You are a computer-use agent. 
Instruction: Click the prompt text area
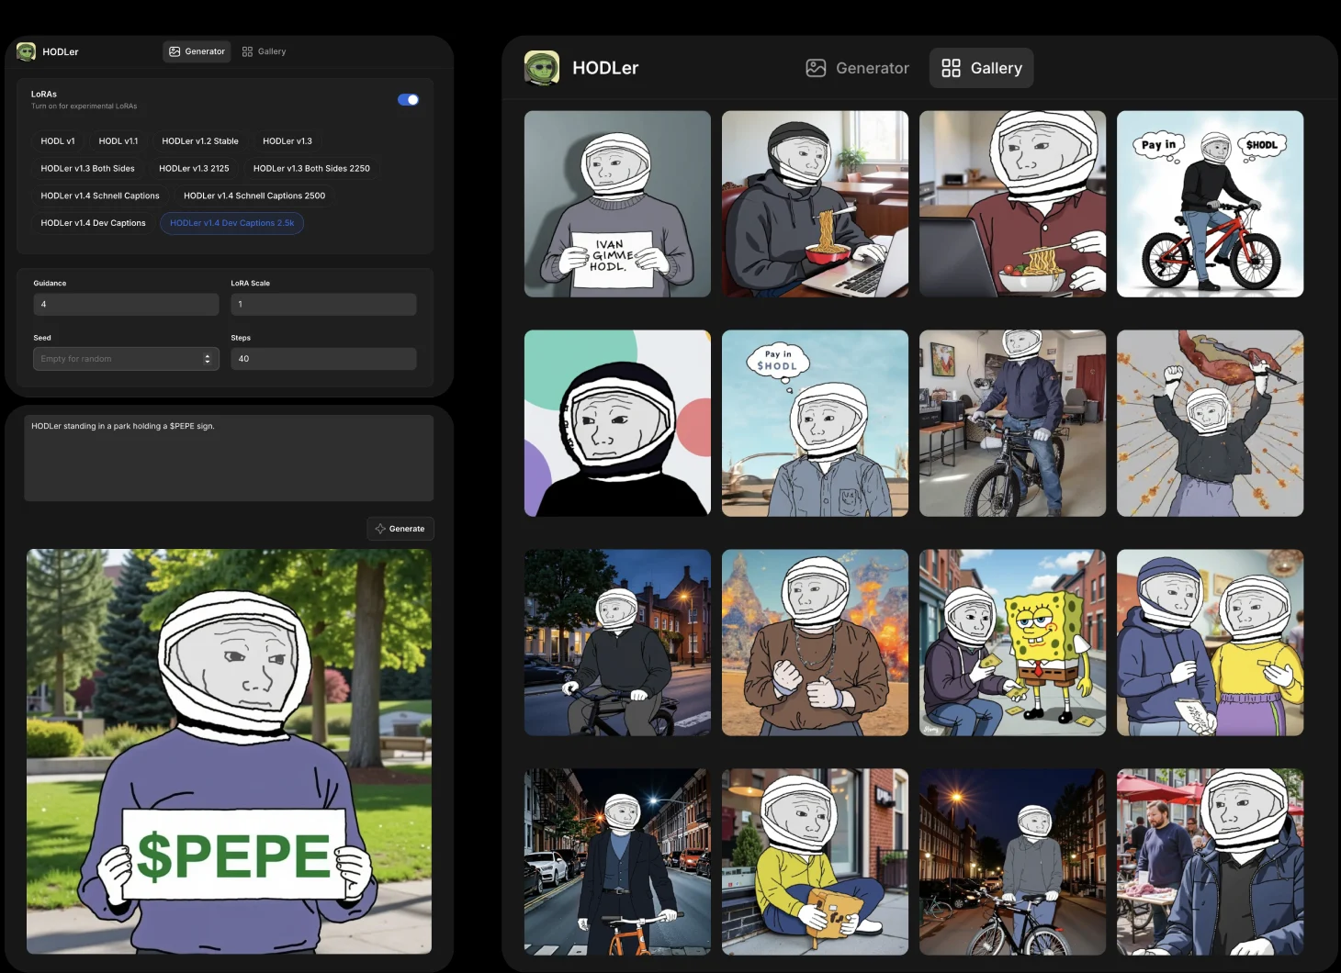coord(229,458)
